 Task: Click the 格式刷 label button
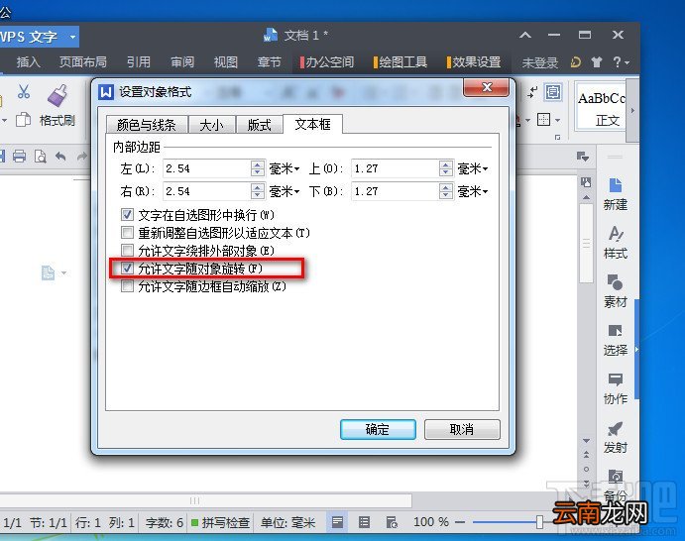pos(57,120)
